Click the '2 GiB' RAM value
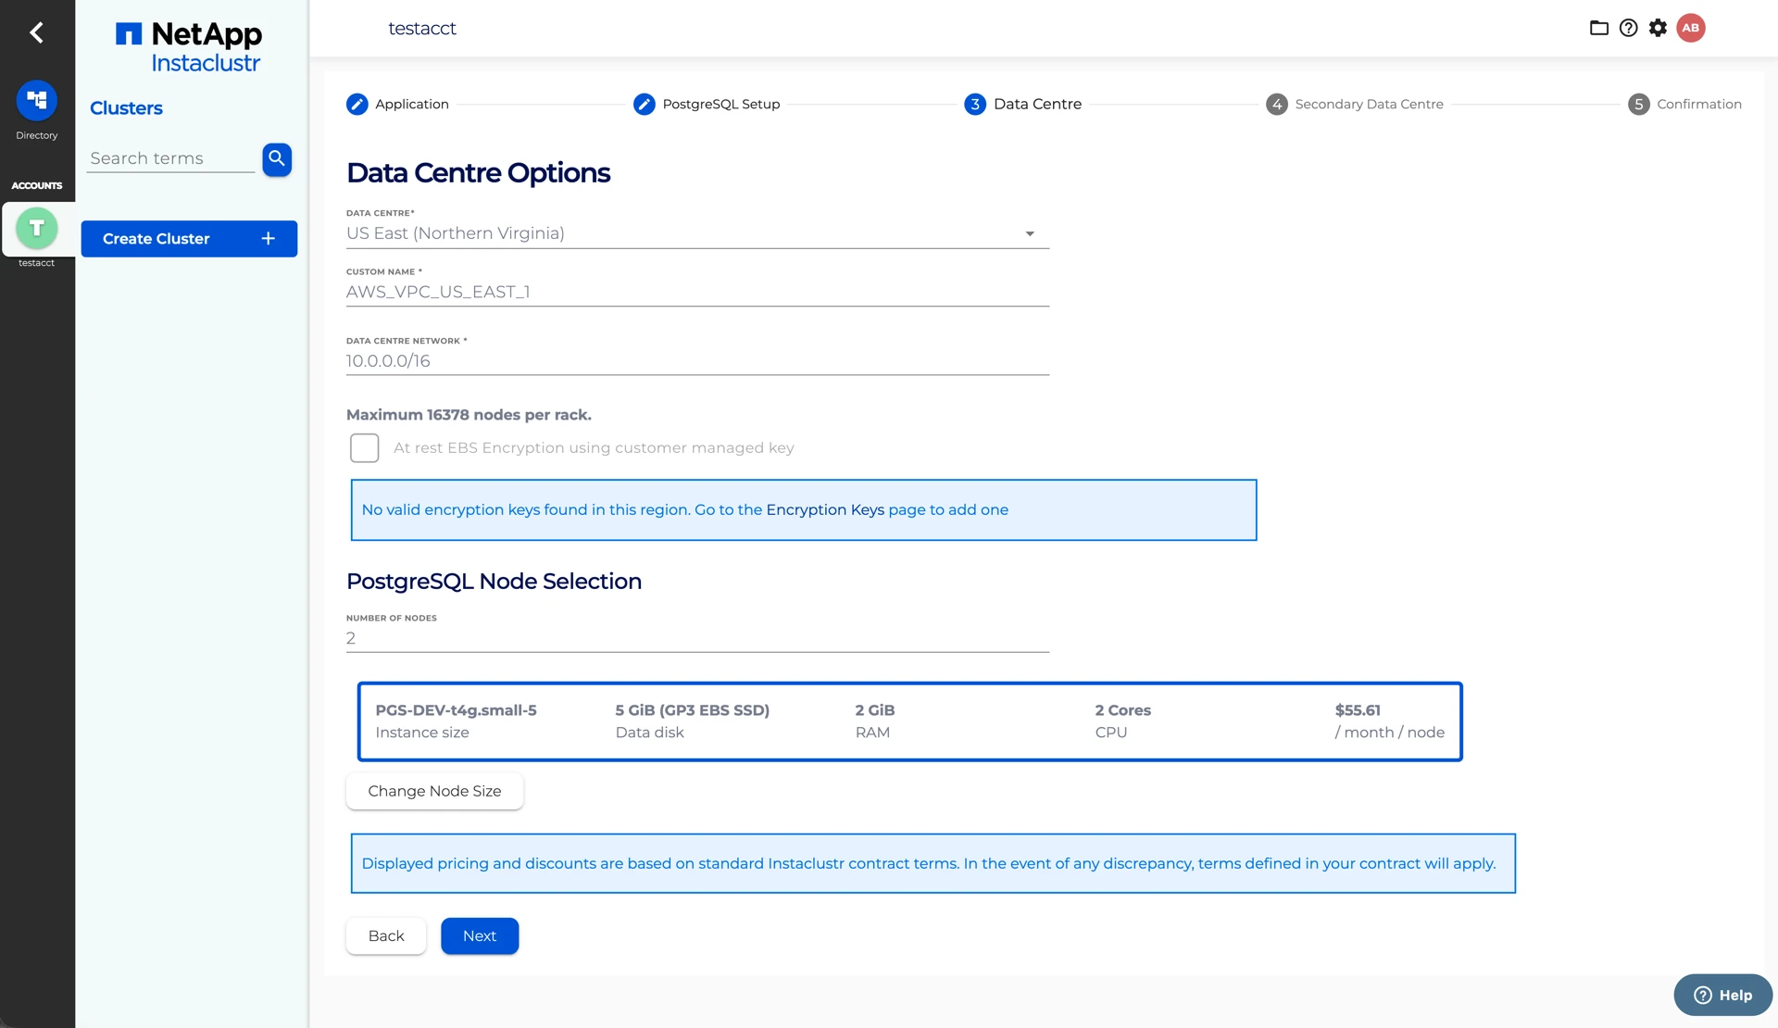1778x1028 pixels. [x=875, y=710]
